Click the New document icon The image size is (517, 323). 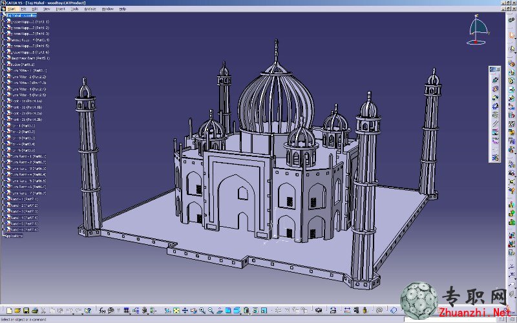tap(9, 311)
